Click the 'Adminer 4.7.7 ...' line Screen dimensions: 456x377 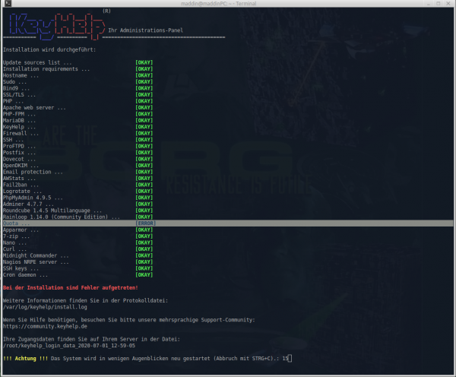pyautogui.click(x=28, y=204)
